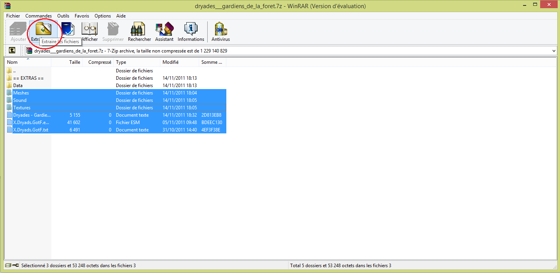Select the Sound folder name
The height and width of the screenshot is (273, 560).
point(20,100)
